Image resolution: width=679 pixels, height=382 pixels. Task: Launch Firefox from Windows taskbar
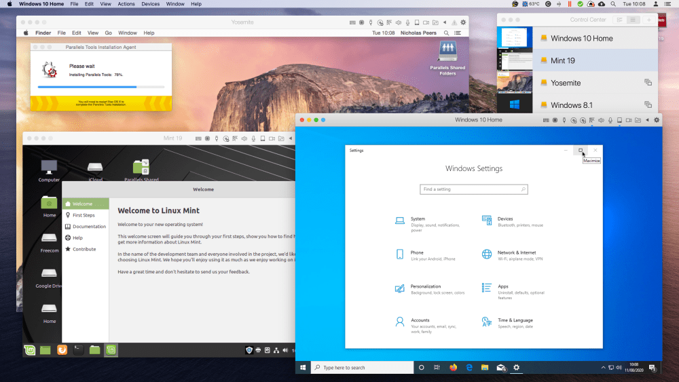[453, 367]
